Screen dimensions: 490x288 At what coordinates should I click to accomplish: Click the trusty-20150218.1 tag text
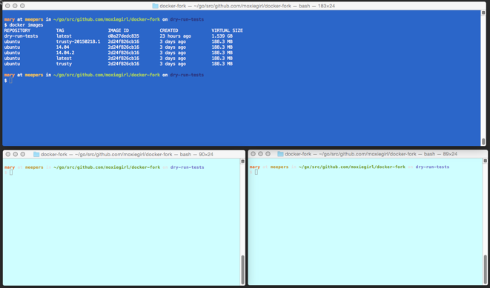point(78,41)
